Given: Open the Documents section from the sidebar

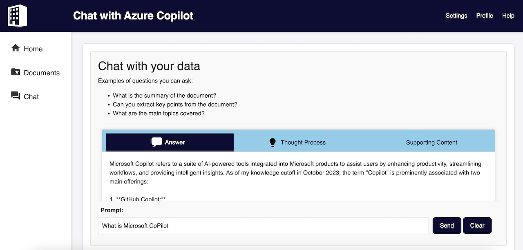Looking at the screenshot, I should (42, 72).
